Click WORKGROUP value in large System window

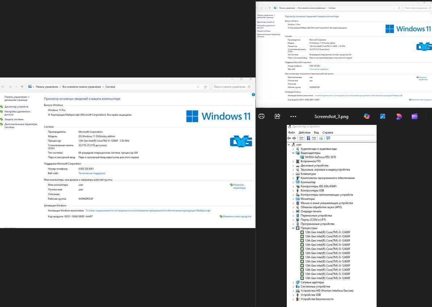pyautogui.click(x=86, y=199)
